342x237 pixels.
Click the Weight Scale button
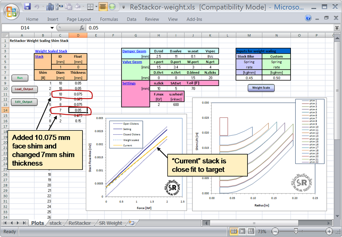[261, 88]
